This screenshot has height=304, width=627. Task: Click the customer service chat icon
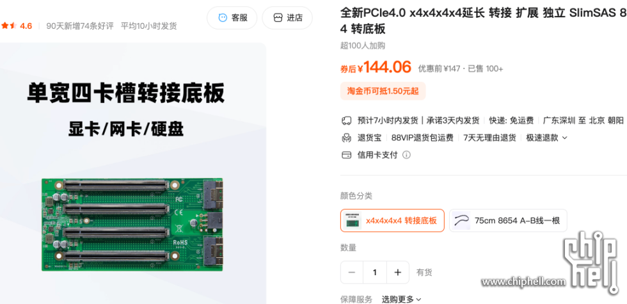tap(223, 18)
